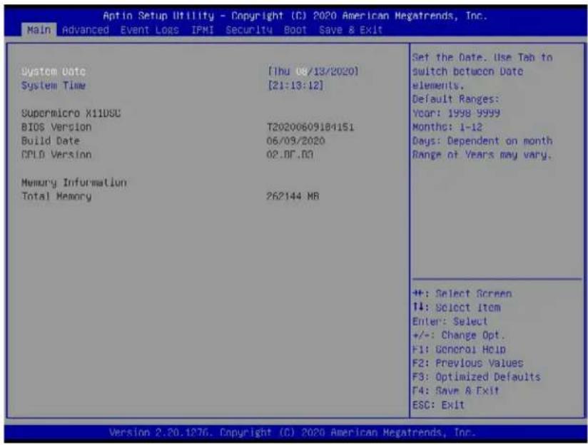Click the 'F2: Previous Values' hint
This screenshot has width=588, height=445.
click(x=467, y=363)
